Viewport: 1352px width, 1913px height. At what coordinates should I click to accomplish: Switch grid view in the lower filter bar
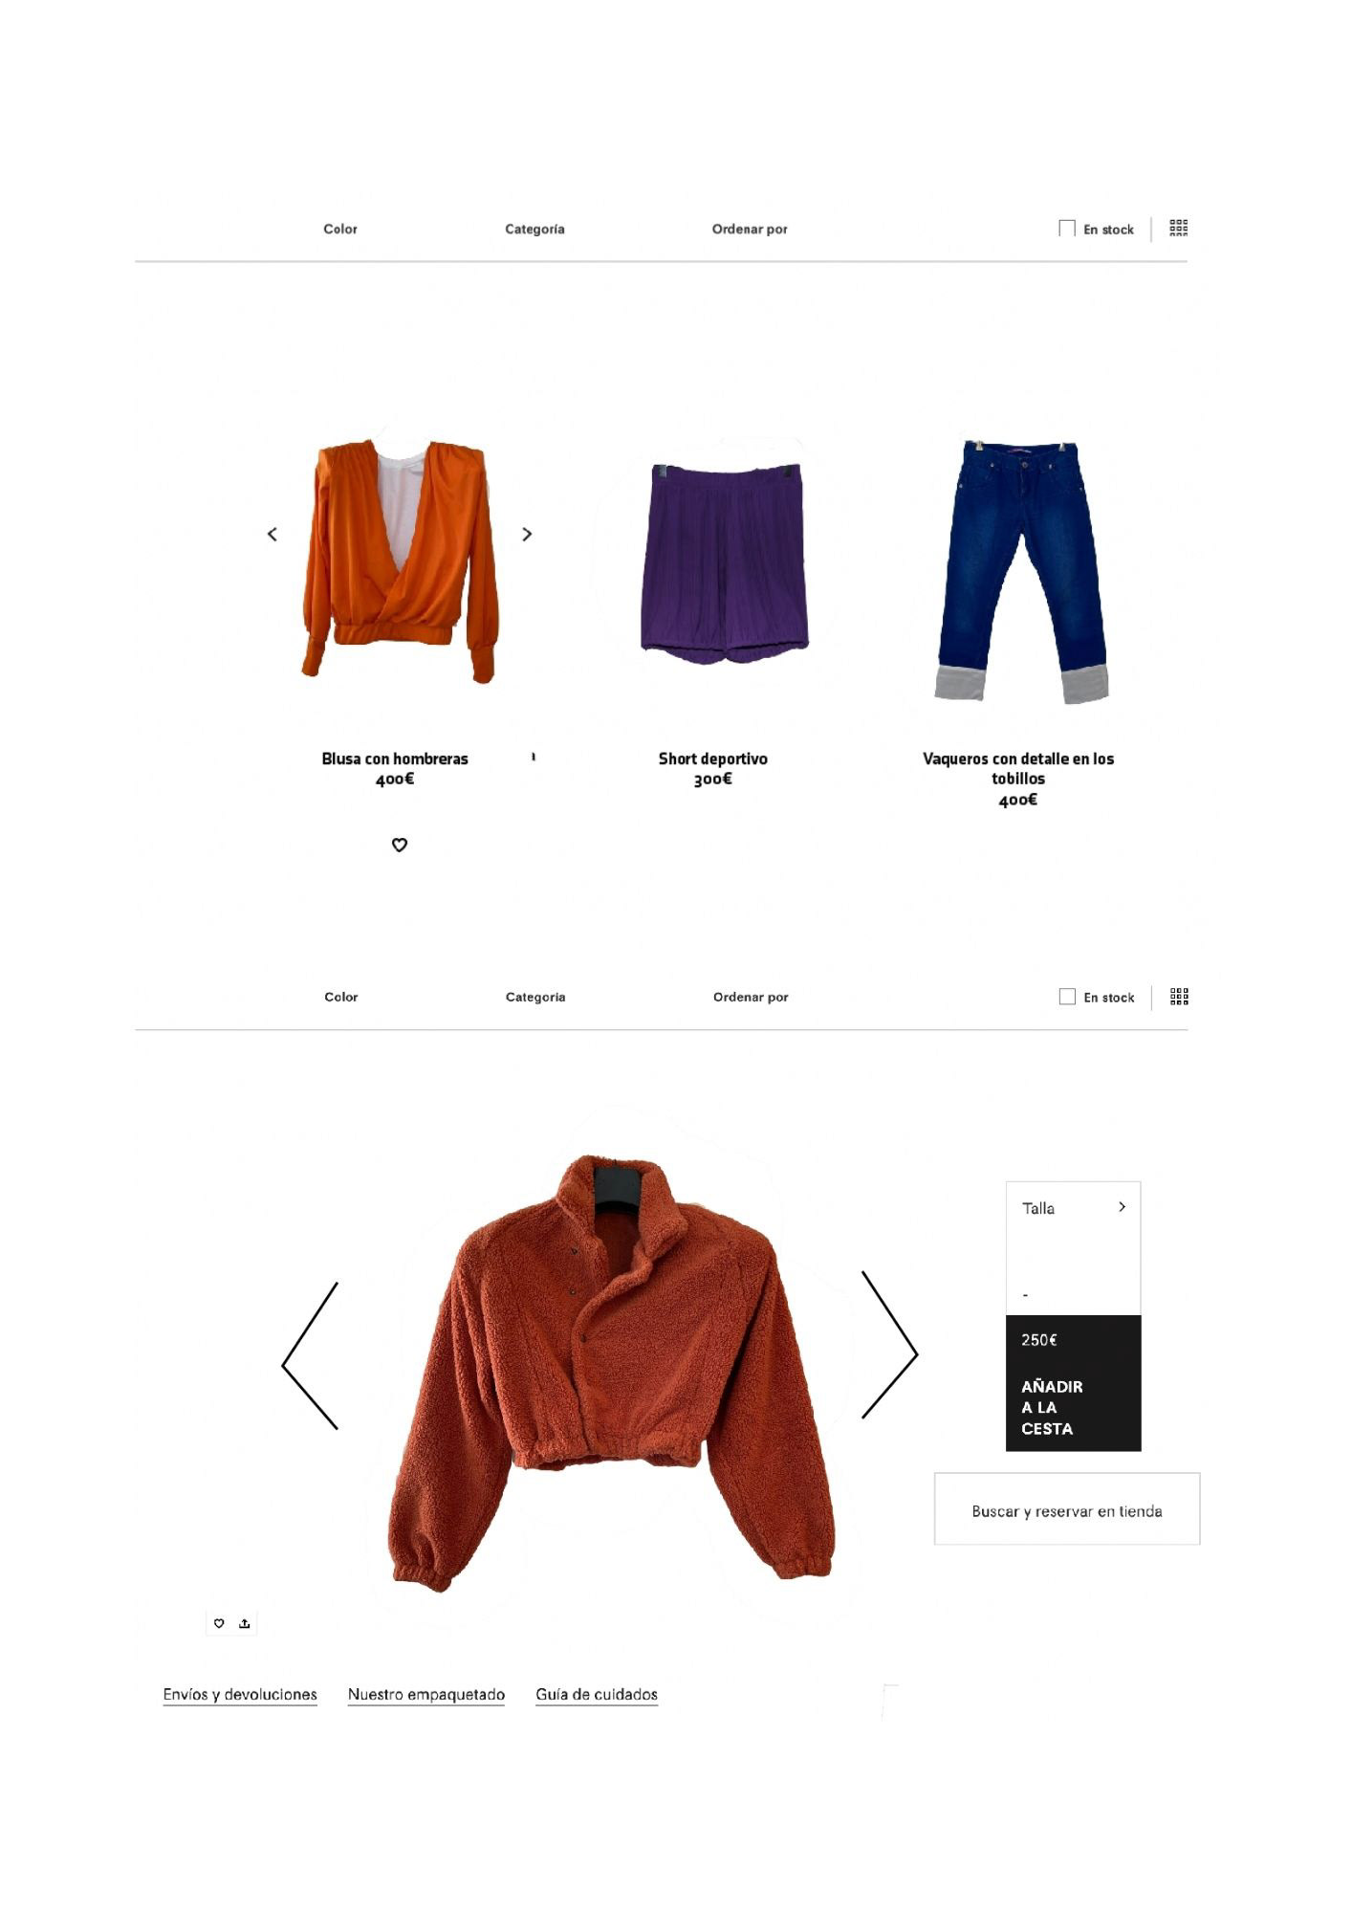point(1180,997)
